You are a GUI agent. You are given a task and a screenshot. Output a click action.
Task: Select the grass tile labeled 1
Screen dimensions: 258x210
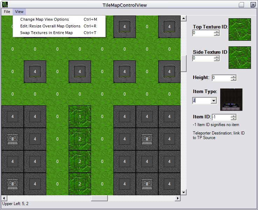click(x=80, y=117)
